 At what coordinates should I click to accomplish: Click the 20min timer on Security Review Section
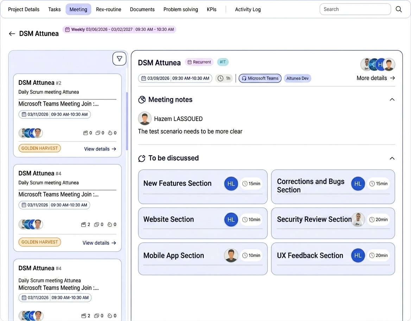click(378, 220)
